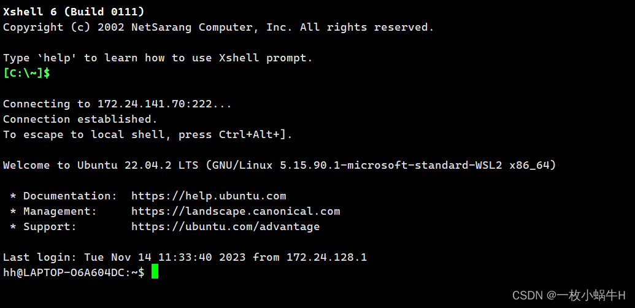Open the help.ubuntu.com documentation link
This screenshot has height=308, width=635.
(x=209, y=196)
